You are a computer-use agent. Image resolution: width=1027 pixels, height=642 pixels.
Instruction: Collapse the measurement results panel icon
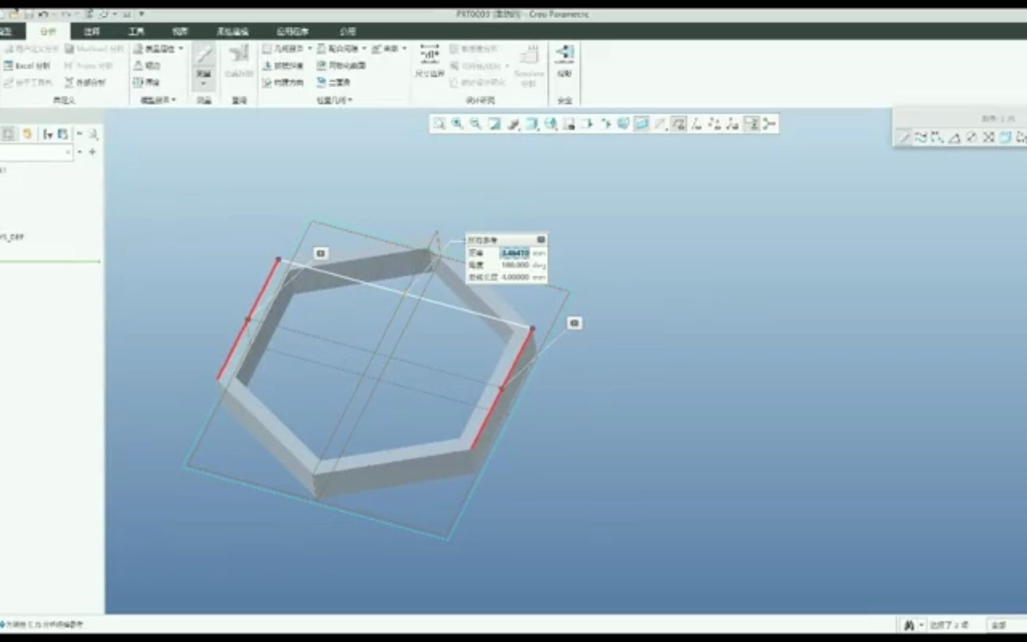(541, 240)
